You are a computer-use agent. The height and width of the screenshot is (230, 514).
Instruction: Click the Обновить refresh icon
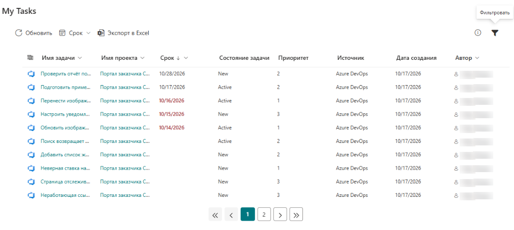19,33
